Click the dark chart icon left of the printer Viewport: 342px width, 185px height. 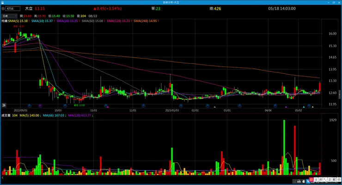click(x=294, y=181)
